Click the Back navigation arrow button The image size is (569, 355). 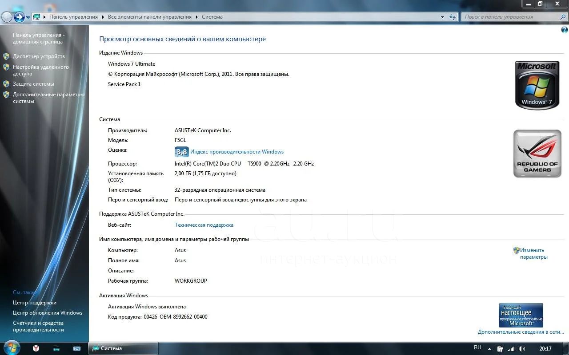pyautogui.click(x=7, y=17)
